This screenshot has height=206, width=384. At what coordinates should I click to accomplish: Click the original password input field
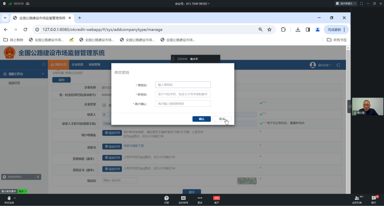(x=183, y=85)
